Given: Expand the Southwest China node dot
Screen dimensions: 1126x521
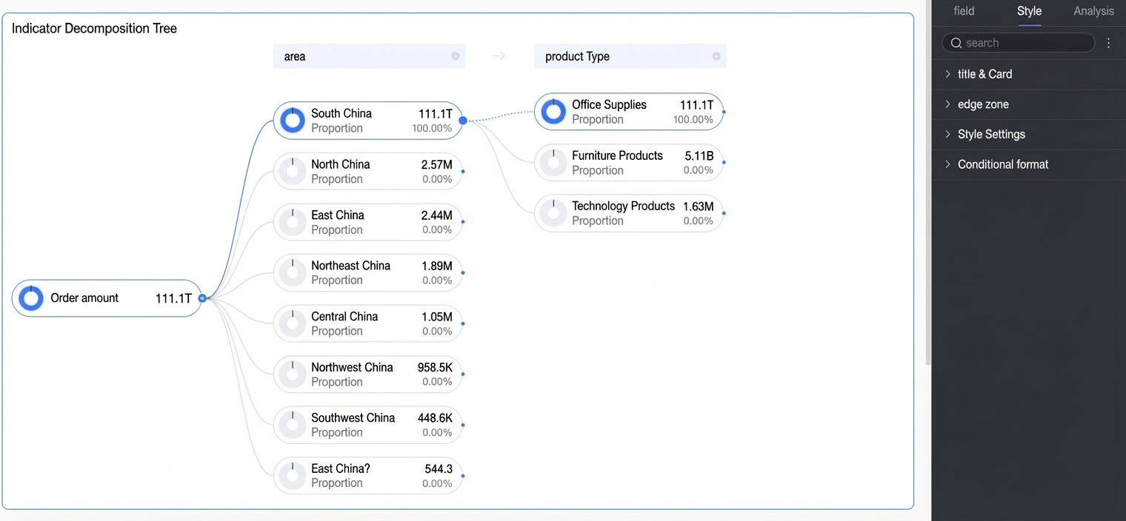Looking at the screenshot, I should [x=463, y=425].
